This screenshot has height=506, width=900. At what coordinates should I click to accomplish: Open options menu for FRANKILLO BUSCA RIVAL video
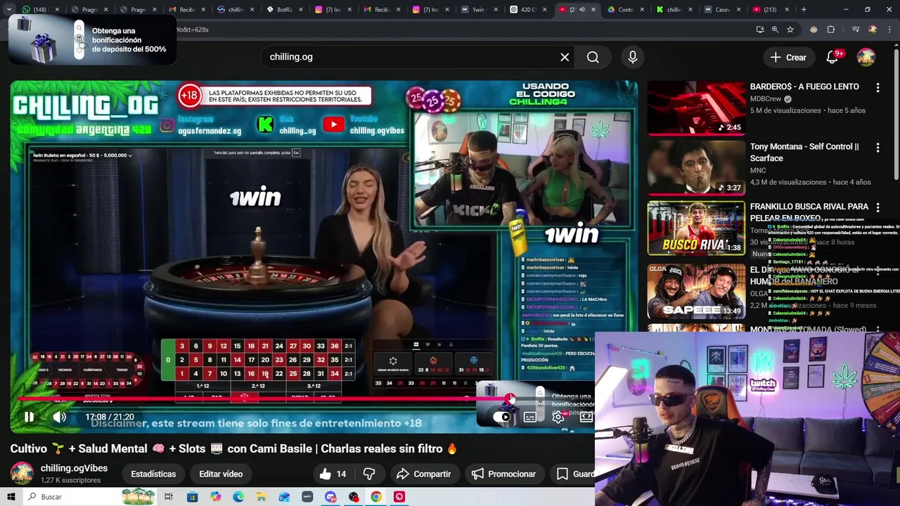pos(877,207)
